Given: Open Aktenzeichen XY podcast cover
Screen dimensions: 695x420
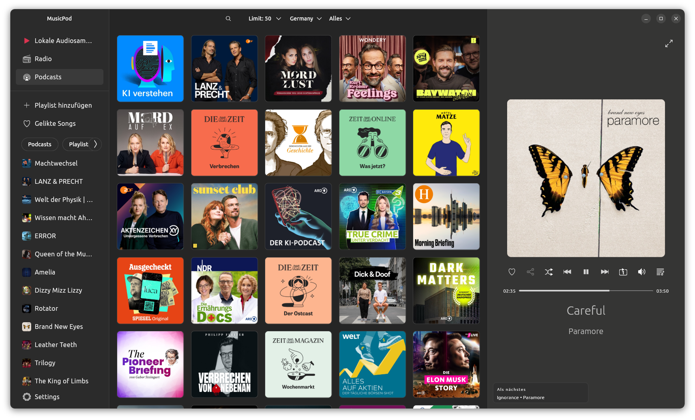Looking at the screenshot, I should tap(150, 217).
